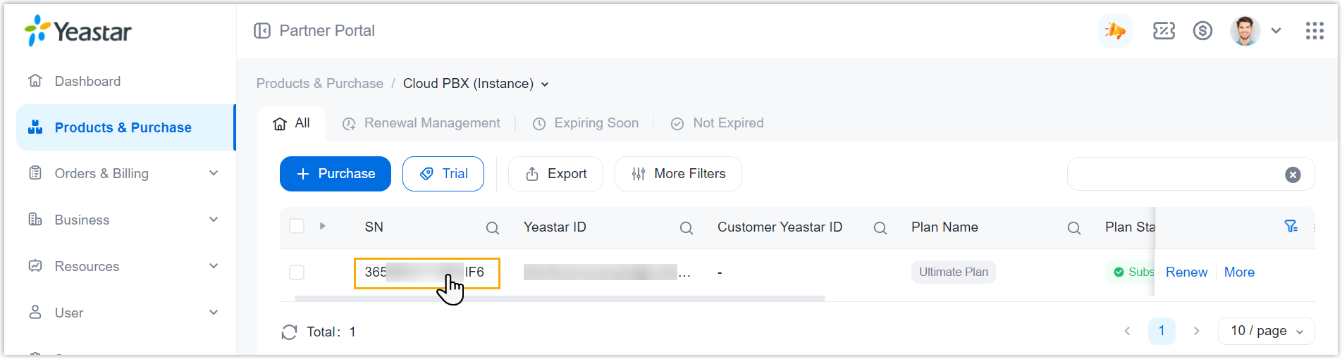Click the blue Purchase button
This screenshot has width=1342, height=359.
335,174
